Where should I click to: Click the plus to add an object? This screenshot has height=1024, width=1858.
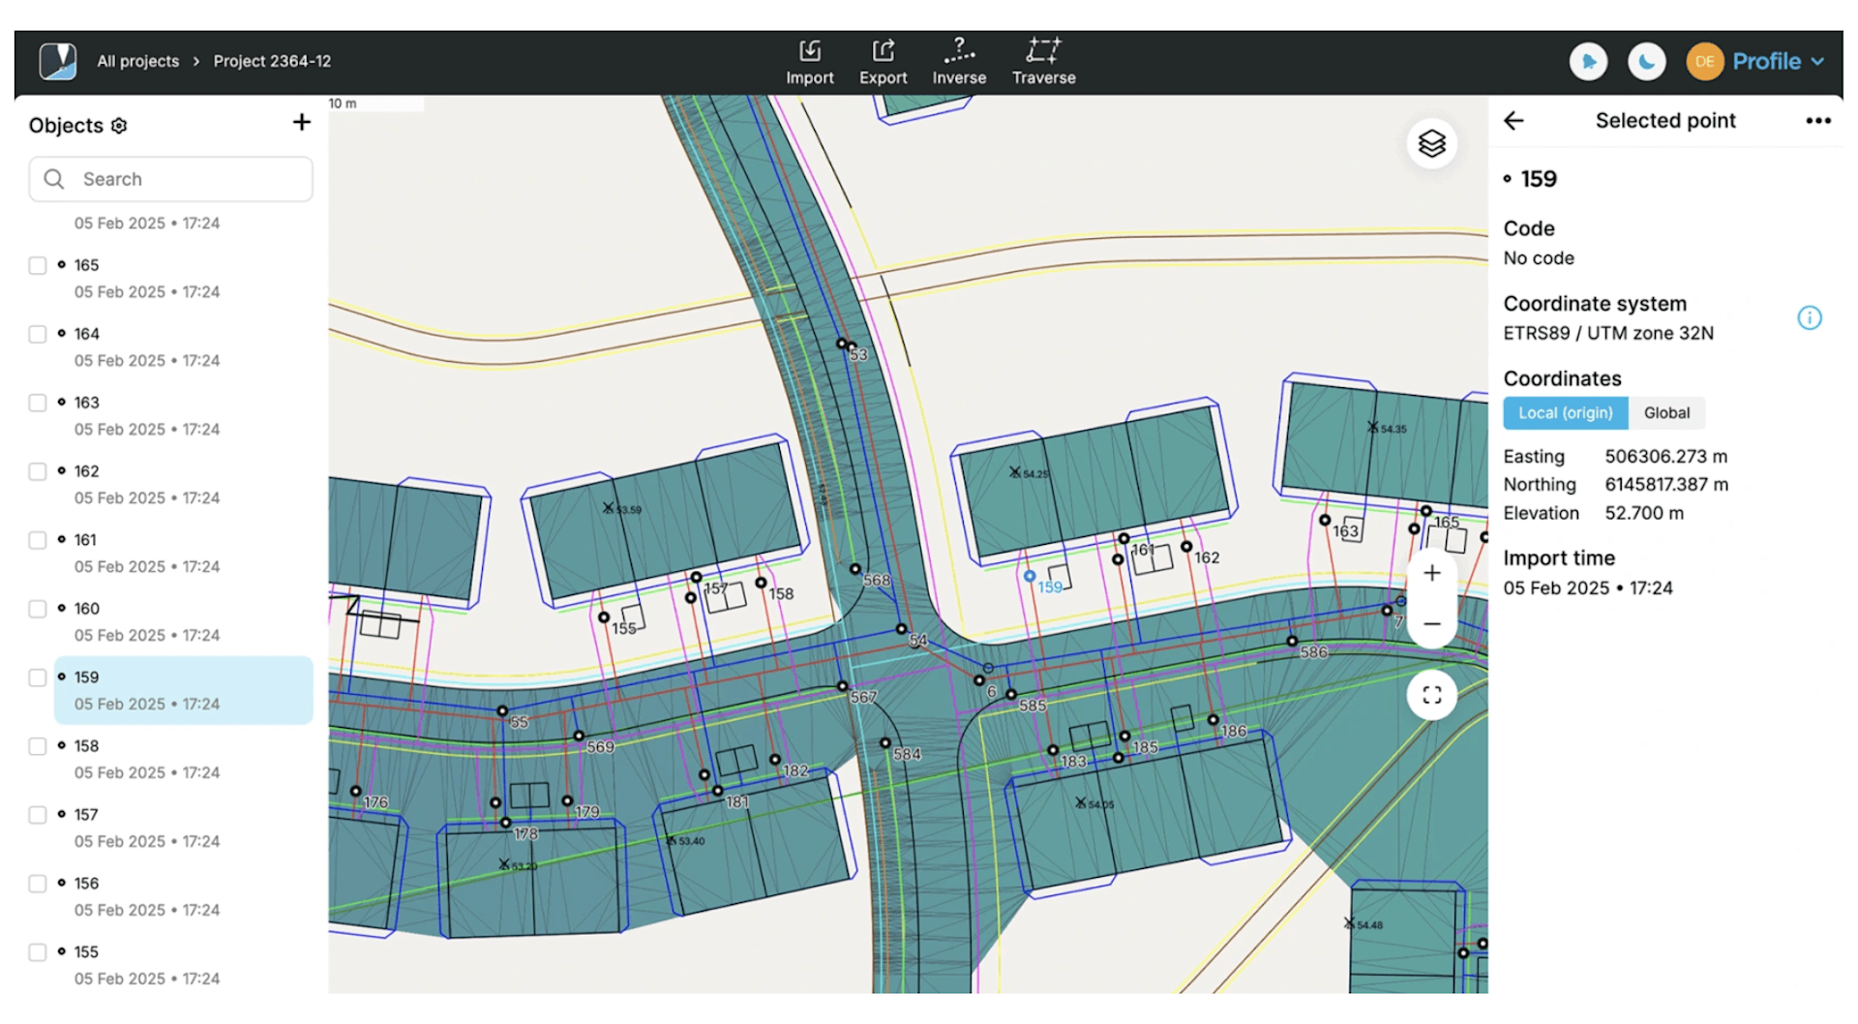(302, 123)
